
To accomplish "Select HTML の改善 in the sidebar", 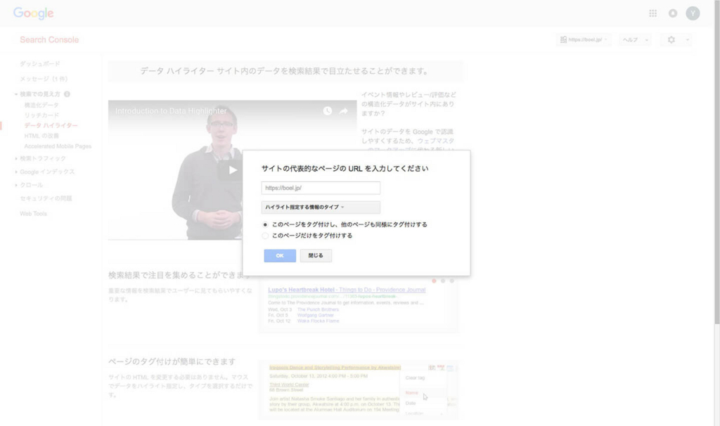I will coord(41,136).
